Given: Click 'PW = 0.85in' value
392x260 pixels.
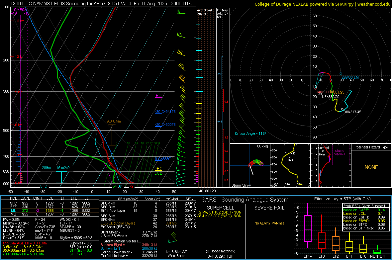Looking at the screenshot, I should point(12,219).
